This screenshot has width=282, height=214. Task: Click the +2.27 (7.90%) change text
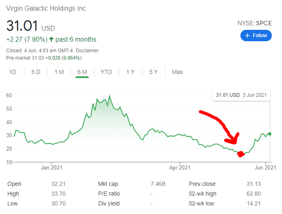pos(27,39)
